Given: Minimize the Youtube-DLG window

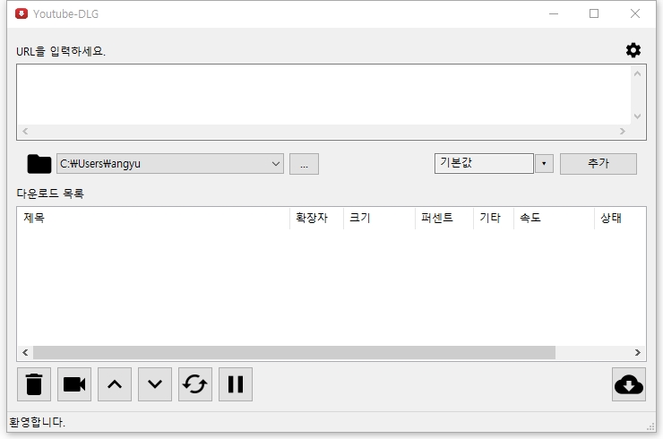Looking at the screenshot, I should pos(554,14).
